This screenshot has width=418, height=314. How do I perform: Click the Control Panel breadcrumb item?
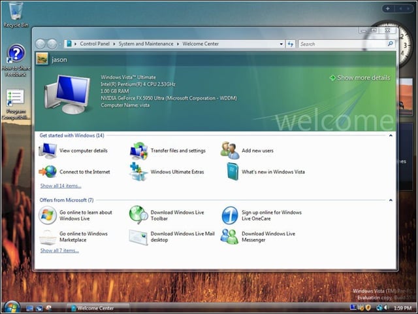(95, 44)
